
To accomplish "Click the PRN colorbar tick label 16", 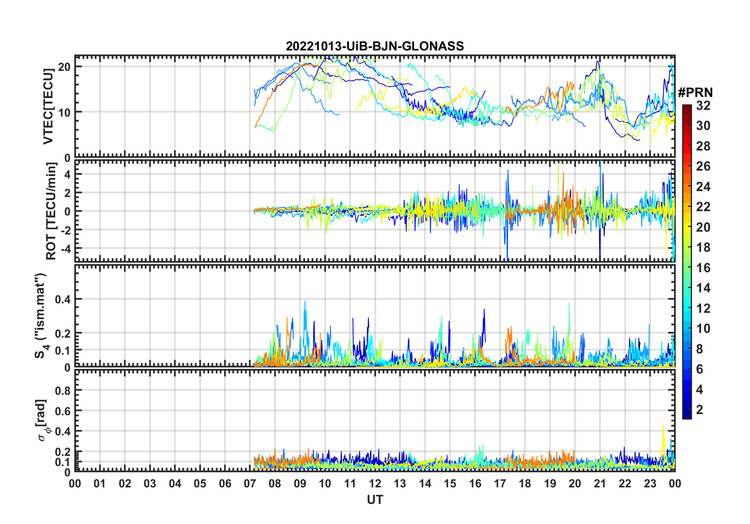I will [703, 268].
